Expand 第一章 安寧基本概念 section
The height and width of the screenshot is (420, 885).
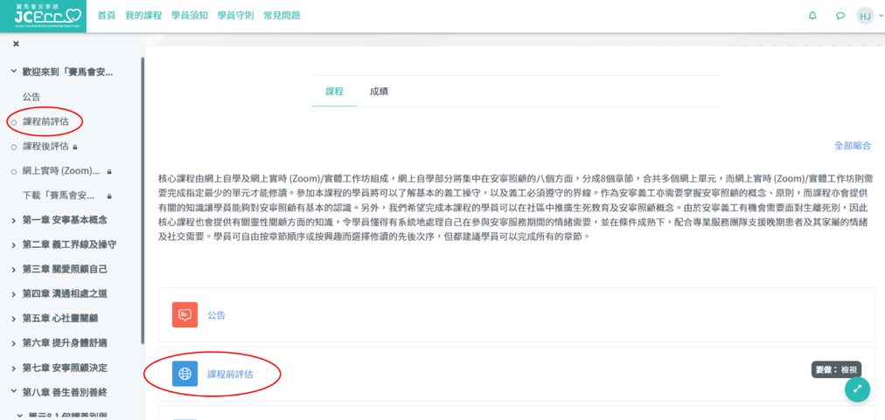(13, 220)
